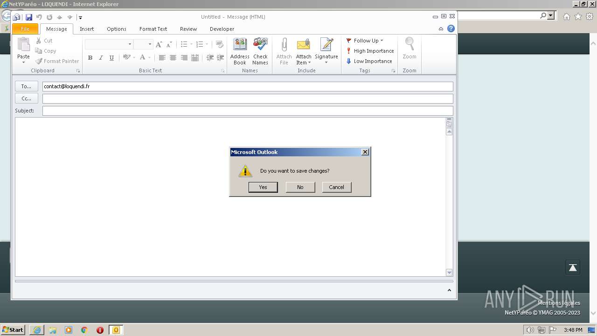Click the blue Help question mark
The height and width of the screenshot is (336, 597).
click(x=451, y=28)
